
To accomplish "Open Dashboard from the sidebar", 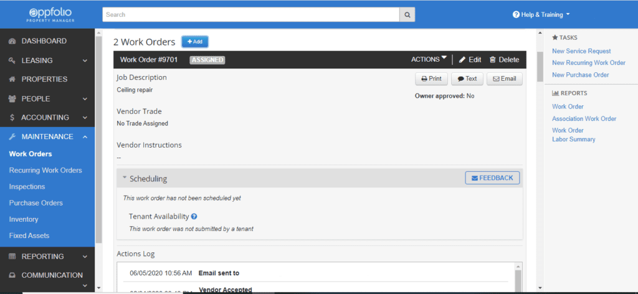I will coord(44,41).
